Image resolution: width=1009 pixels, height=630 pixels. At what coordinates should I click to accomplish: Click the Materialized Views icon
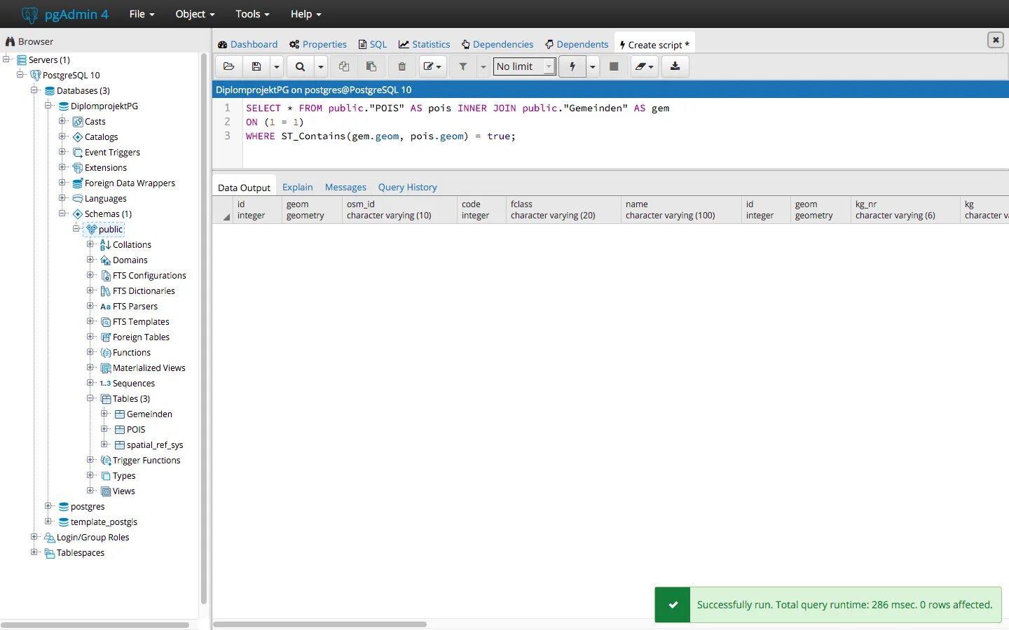point(106,367)
